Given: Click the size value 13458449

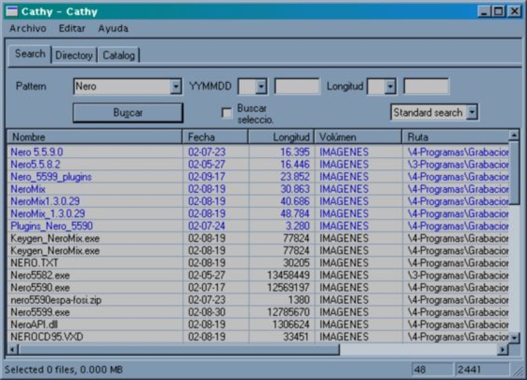Looking at the screenshot, I should [x=288, y=275].
